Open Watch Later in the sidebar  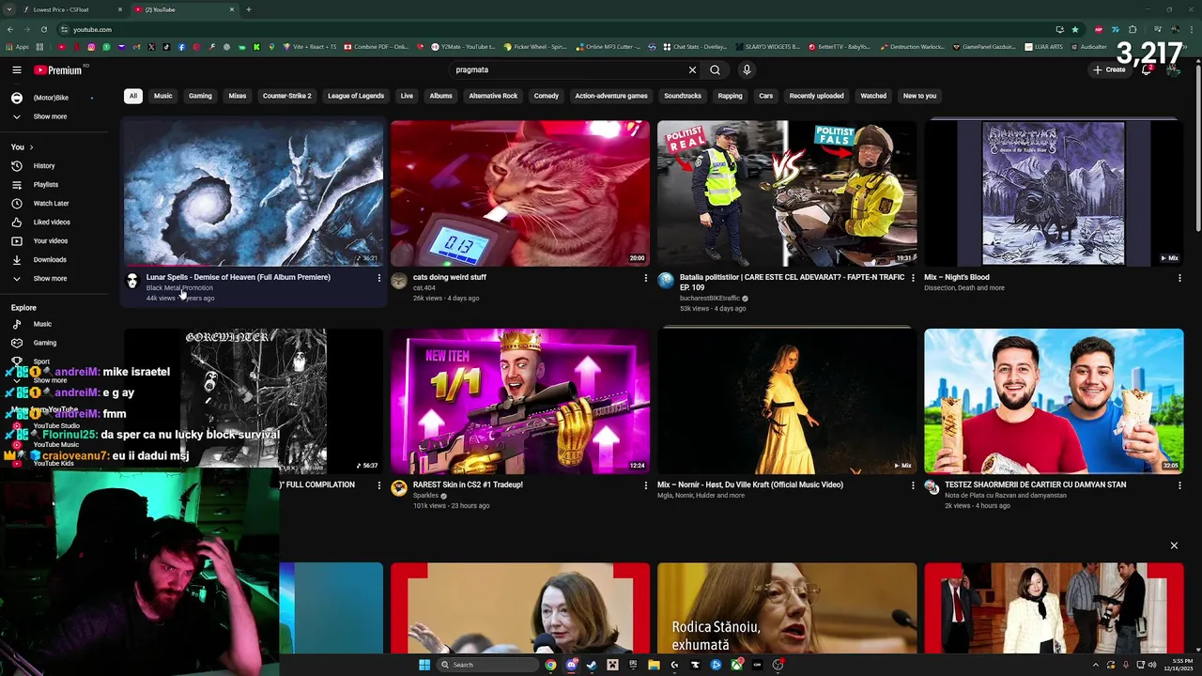[x=51, y=203]
